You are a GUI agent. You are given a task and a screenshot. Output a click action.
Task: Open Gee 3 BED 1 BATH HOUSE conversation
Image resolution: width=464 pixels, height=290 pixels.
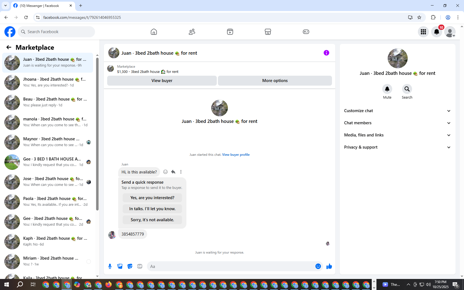48,162
